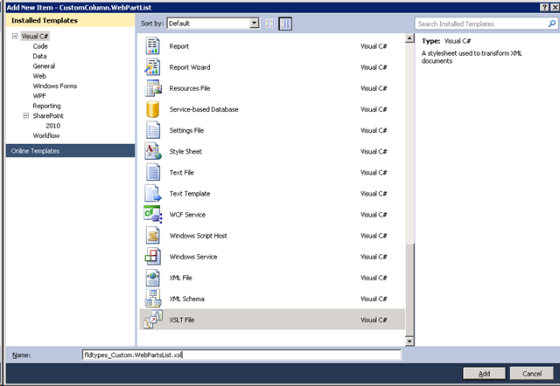Select the Style Sheet template icon
This screenshot has width=560, height=386.
coord(153,151)
